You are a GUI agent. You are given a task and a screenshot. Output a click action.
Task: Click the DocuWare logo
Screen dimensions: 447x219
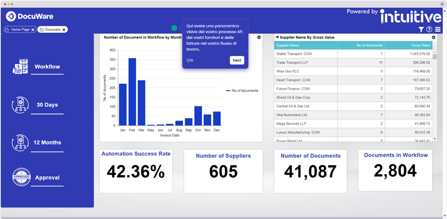tap(29, 17)
